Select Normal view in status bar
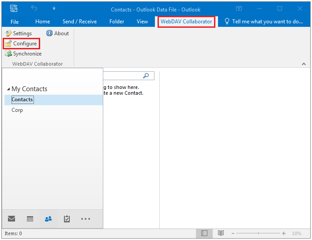Screen dimensions: 312x240 pos(204,233)
